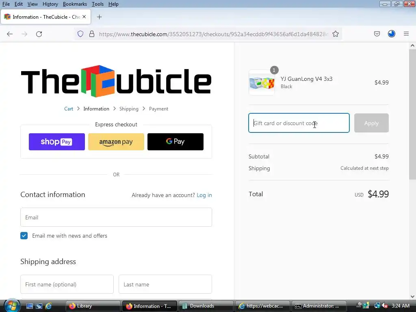Reload the current page
The width and height of the screenshot is (416, 312).
click(39, 34)
